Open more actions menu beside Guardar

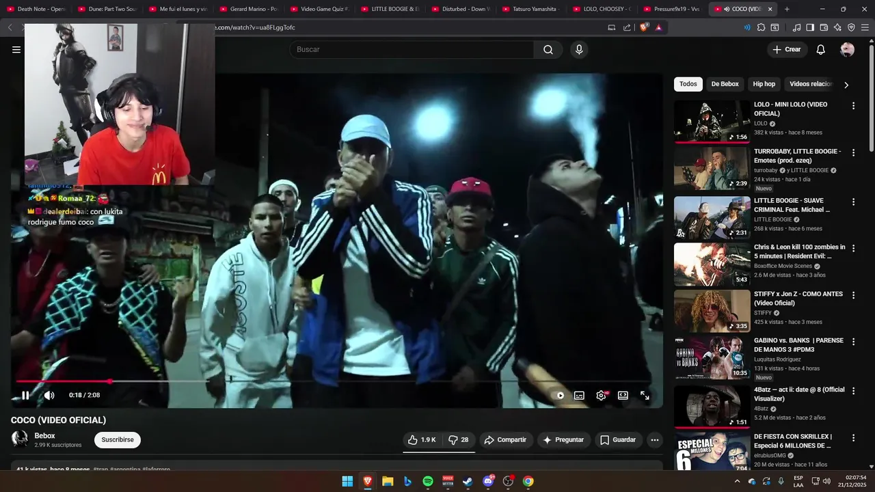(x=654, y=440)
